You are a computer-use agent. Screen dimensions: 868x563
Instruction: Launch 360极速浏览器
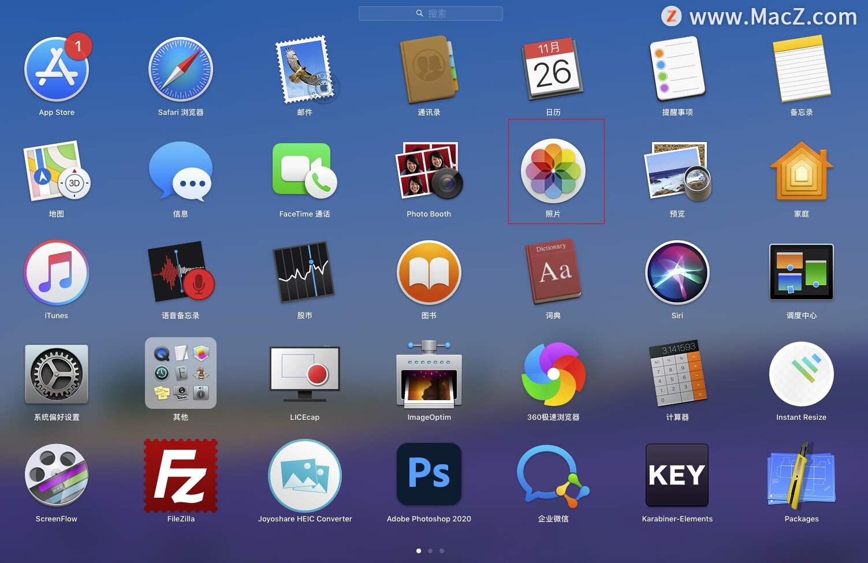pos(553,374)
